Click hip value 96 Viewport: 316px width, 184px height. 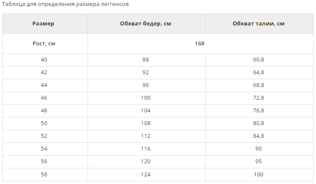coord(145,85)
